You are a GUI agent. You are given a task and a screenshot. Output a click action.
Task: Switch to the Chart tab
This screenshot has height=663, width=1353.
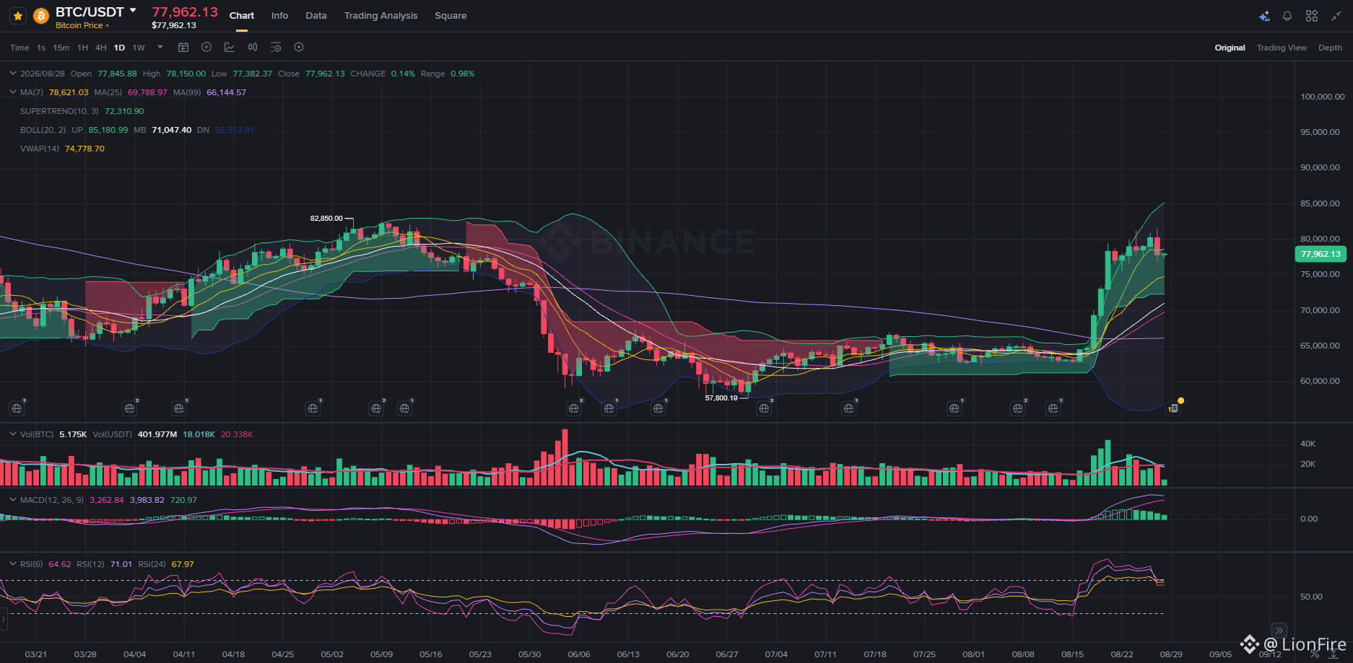[x=242, y=16]
